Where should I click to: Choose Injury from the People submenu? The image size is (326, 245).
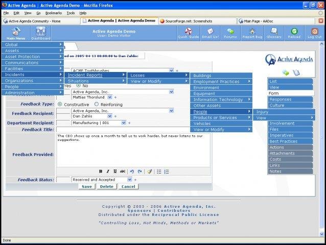tap(284, 112)
